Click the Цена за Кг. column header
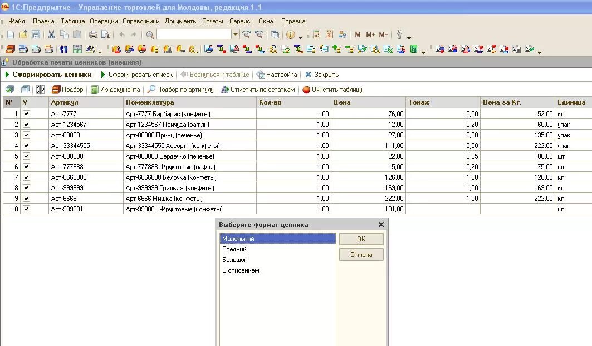592x346 pixels. (517, 102)
